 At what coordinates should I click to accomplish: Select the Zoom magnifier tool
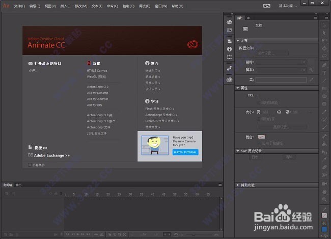(324, 199)
